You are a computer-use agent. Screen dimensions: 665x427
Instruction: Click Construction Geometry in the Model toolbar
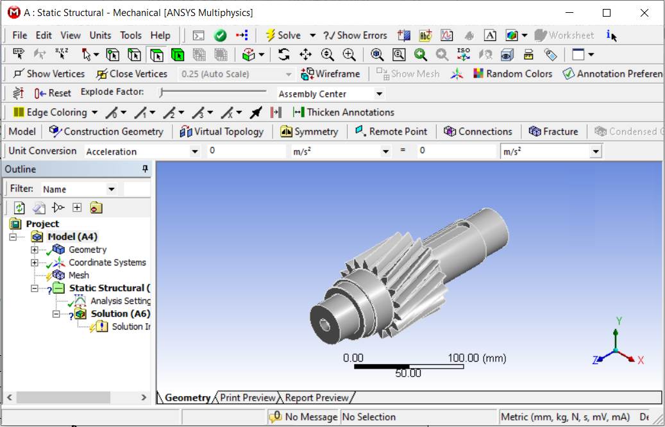[106, 131]
